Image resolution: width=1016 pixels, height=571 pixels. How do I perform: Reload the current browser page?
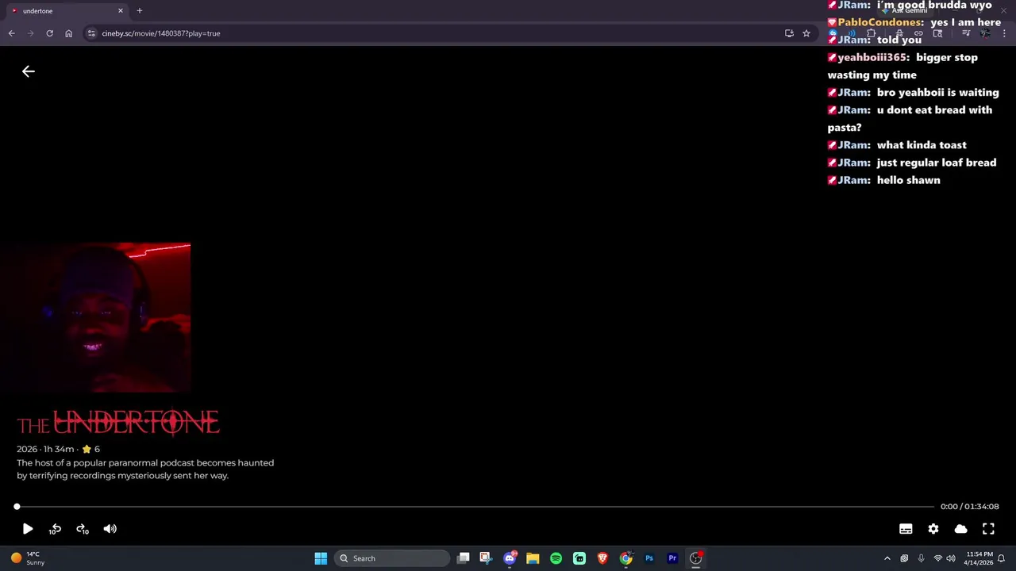pos(49,33)
